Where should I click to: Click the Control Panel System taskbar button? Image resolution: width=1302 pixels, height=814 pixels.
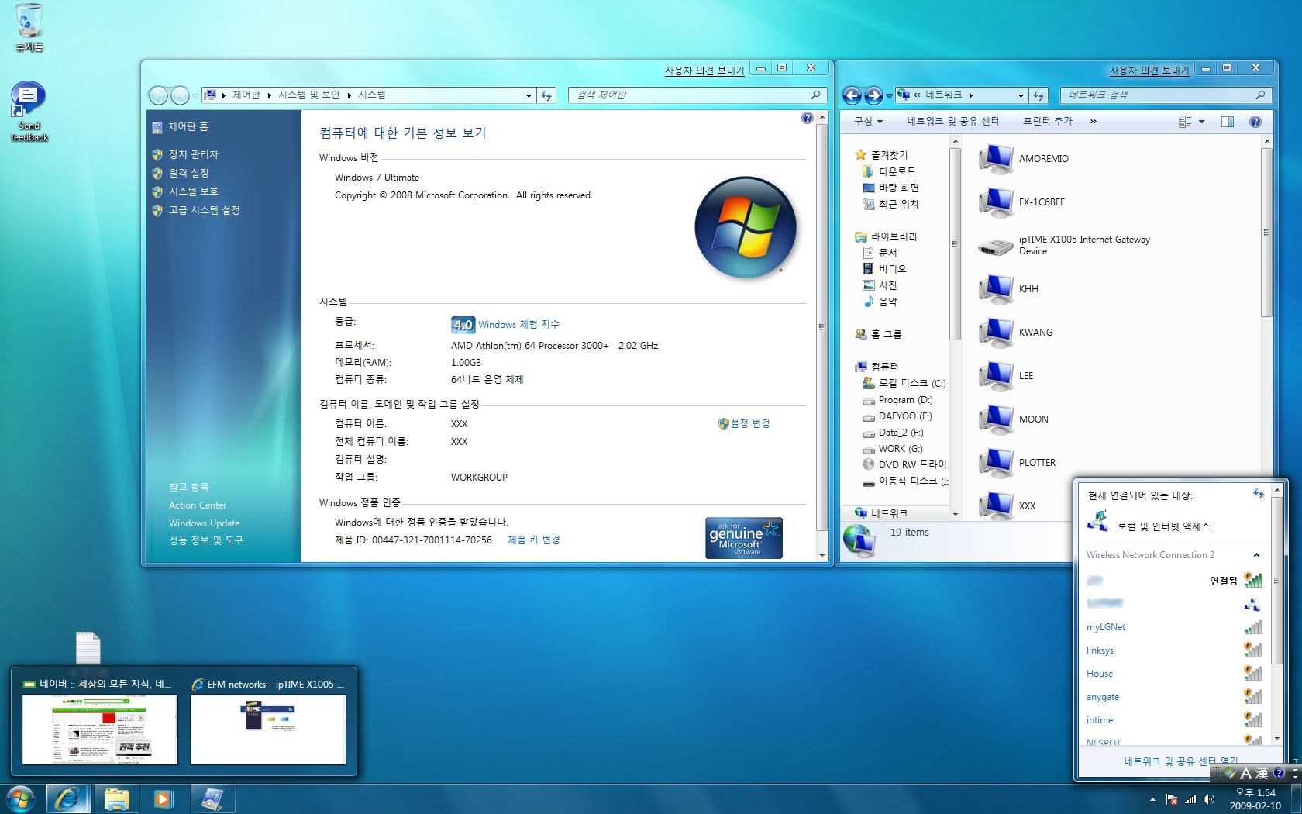(212, 798)
